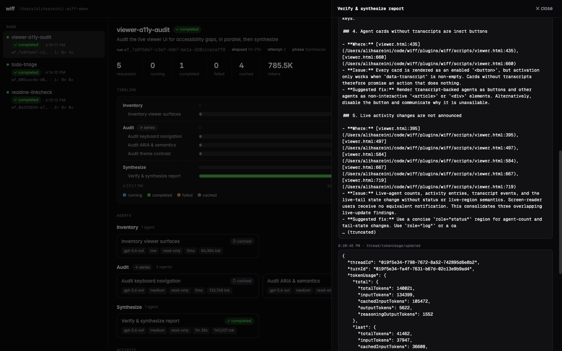The image size is (562, 351).
Task: Click the 1 completed stat
Action: [x=189, y=69]
